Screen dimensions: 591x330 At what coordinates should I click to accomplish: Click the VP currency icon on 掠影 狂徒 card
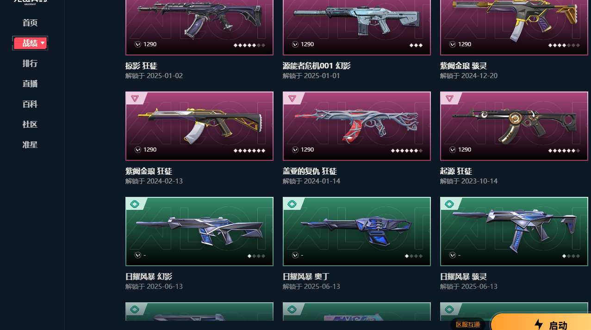coord(138,44)
